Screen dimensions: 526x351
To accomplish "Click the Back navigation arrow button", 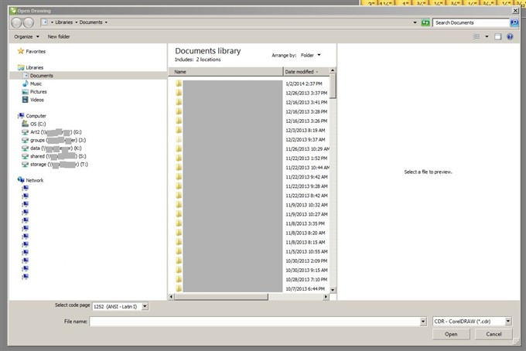I will 16,22.
